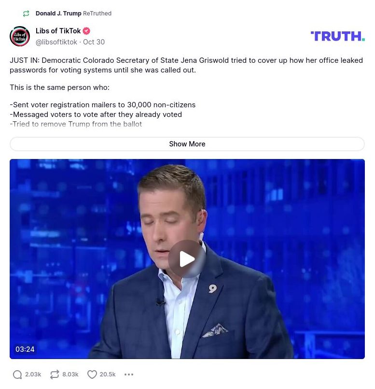Expand post with Show More button
Screen dimensions: 375x389
[x=187, y=144]
